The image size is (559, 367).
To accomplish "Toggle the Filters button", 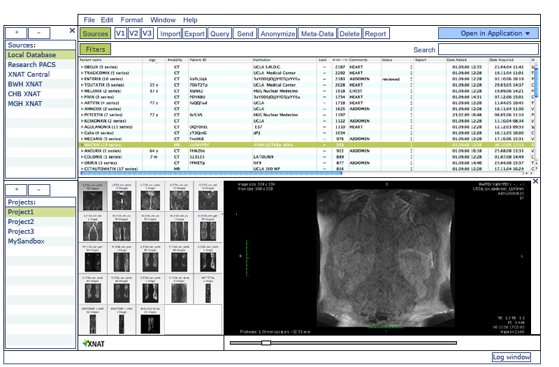I will click(95, 50).
